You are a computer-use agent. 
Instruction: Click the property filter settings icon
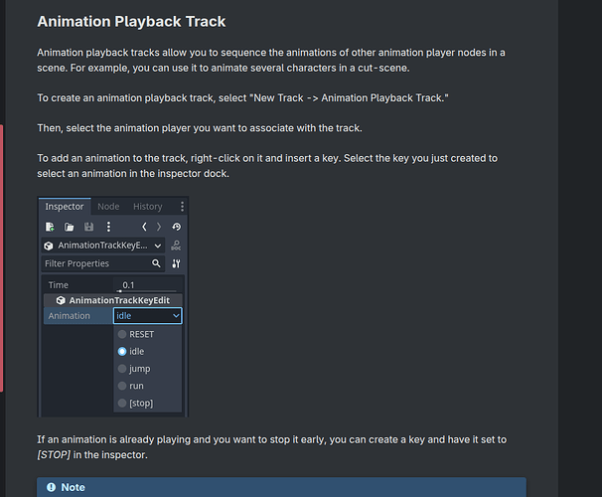[x=176, y=263]
